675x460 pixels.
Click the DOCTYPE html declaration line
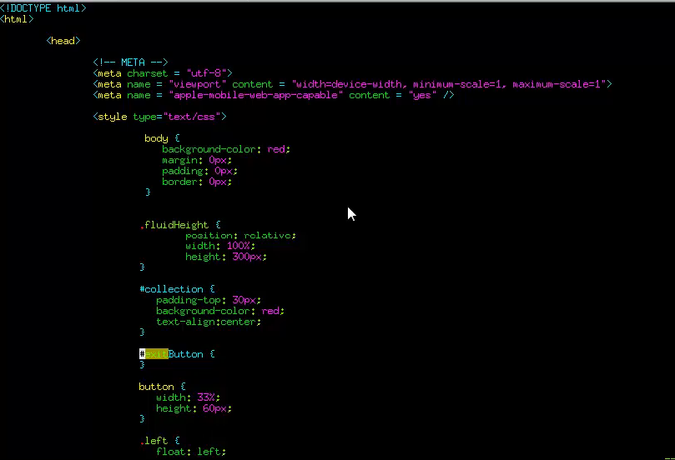[x=43, y=8]
